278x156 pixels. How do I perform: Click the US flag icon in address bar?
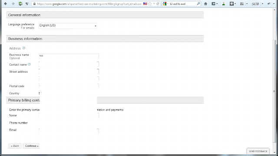(x=145, y=4)
